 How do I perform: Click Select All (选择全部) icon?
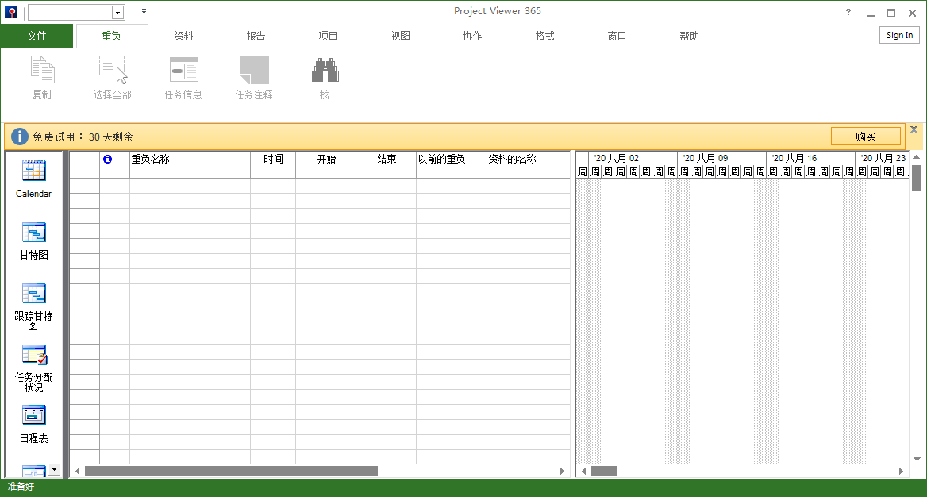coord(113,70)
